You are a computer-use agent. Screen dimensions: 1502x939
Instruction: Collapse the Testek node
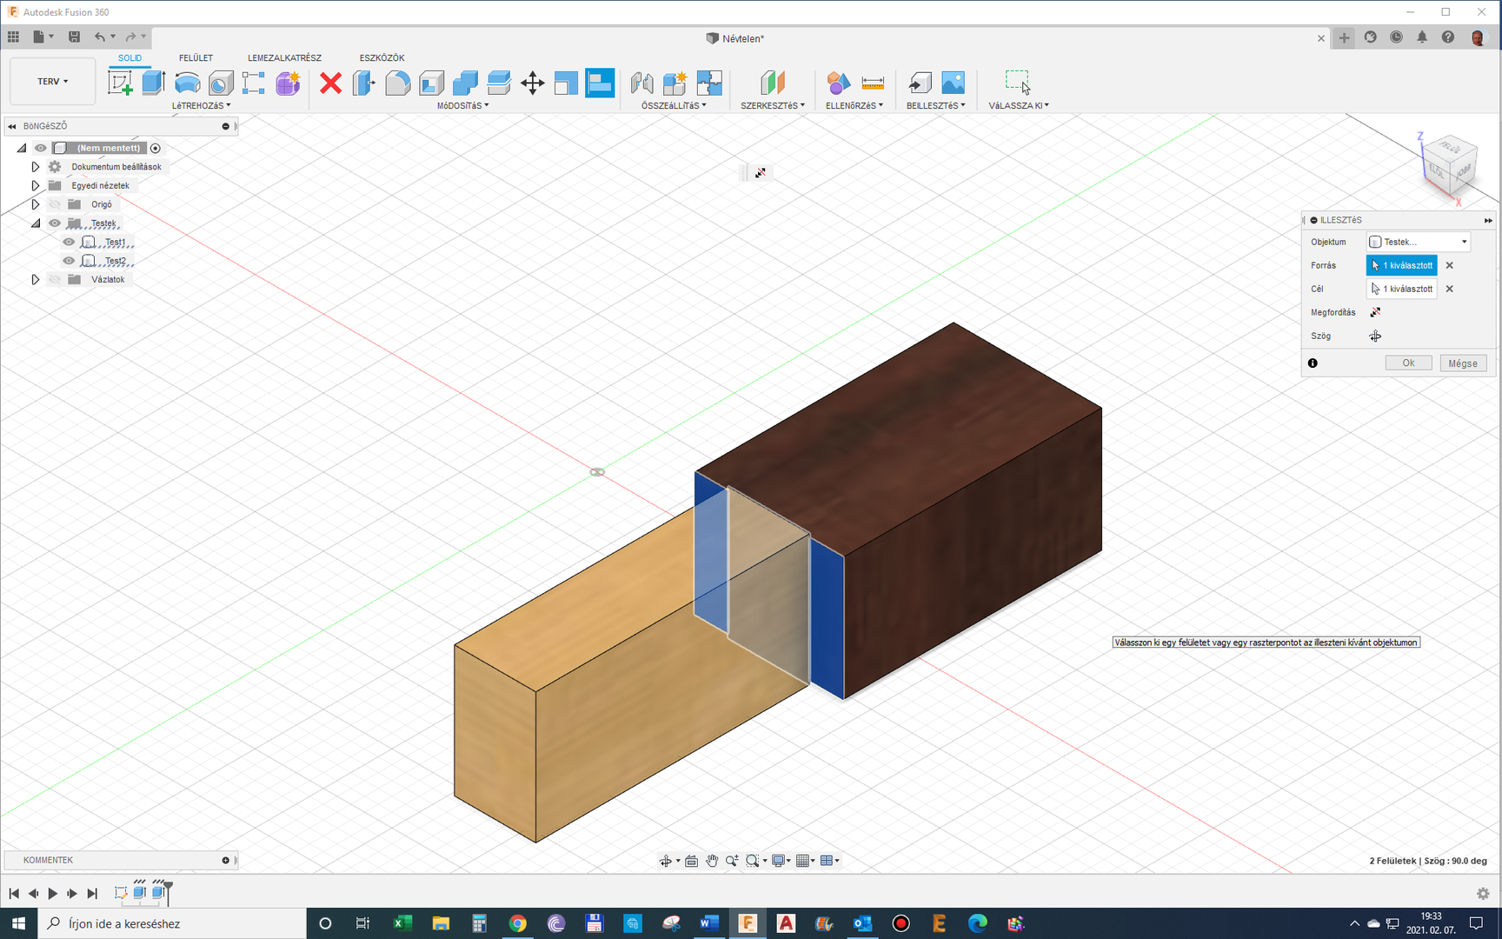pyautogui.click(x=36, y=223)
